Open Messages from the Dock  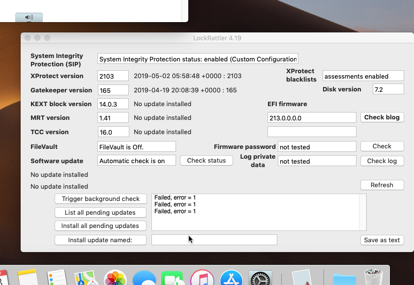[144, 278]
